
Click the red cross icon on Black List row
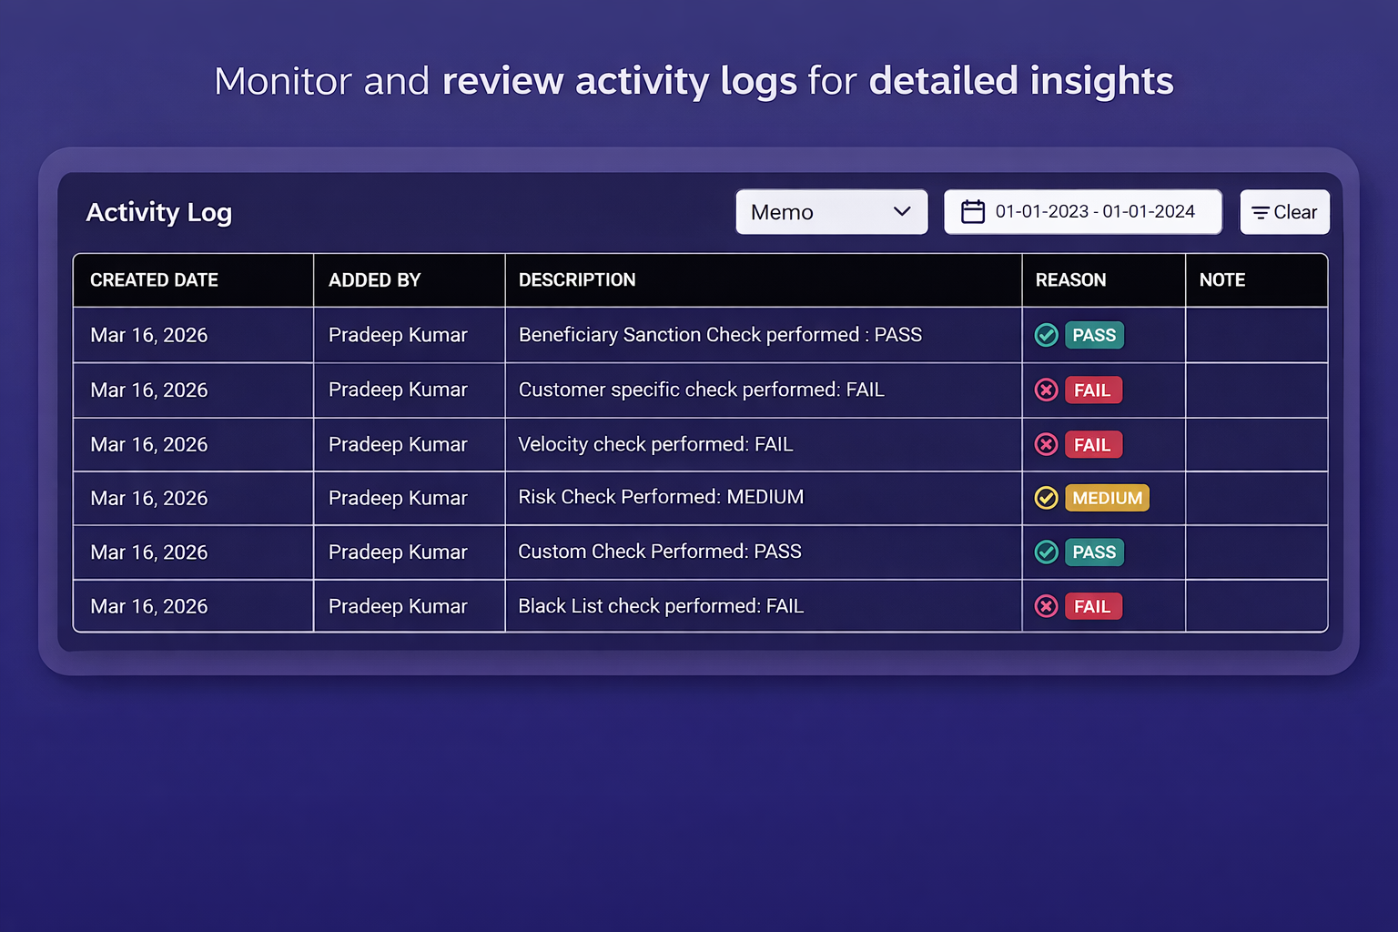(x=1046, y=606)
